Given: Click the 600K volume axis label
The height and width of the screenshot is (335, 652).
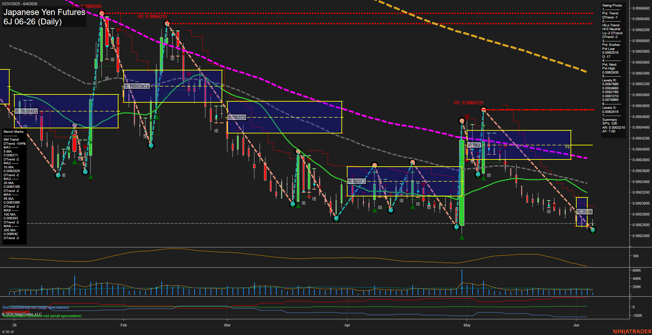Looking at the screenshot, I should pos(637,270).
